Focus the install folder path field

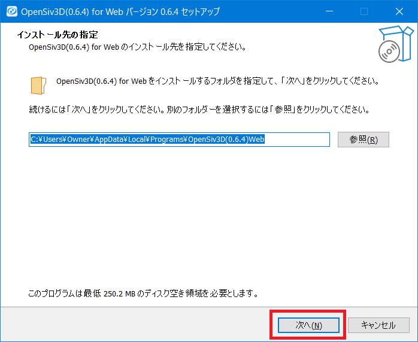(179, 140)
